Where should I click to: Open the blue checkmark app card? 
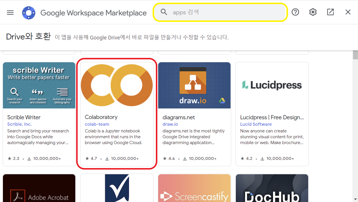pyautogui.click(x=117, y=188)
